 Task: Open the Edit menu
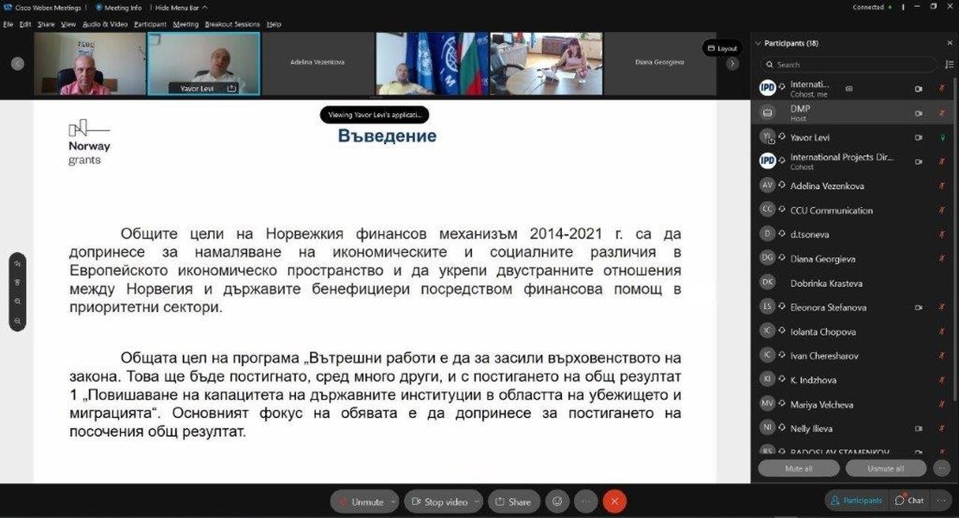coord(25,24)
